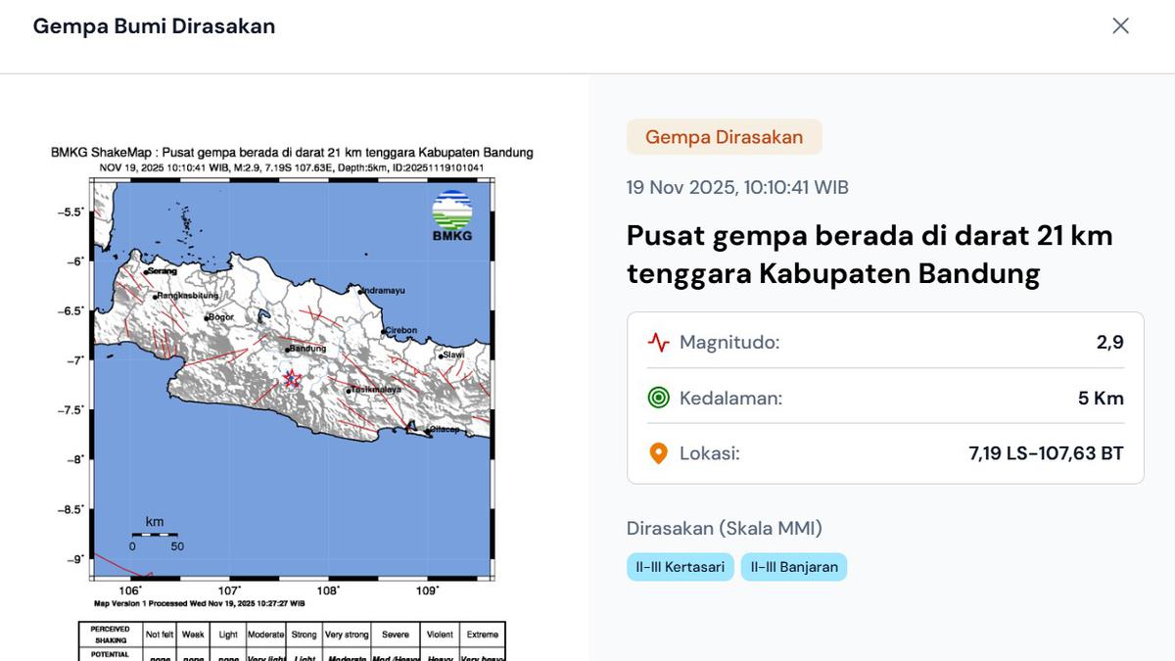Enable the Gempa Dirasakan status badge

724,137
